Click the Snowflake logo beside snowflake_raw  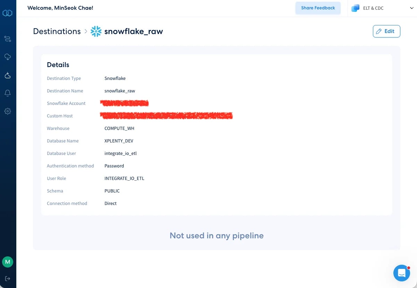pos(96,31)
